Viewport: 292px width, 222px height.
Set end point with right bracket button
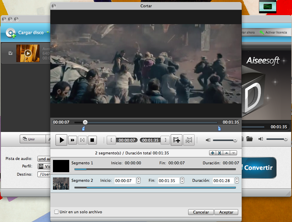[165, 140]
